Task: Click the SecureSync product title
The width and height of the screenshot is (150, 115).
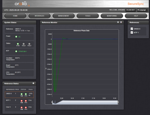Action: [x=136, y=4]
